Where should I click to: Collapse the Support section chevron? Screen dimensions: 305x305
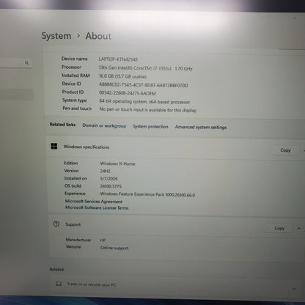pyautogui.click(x=299, y=229)
